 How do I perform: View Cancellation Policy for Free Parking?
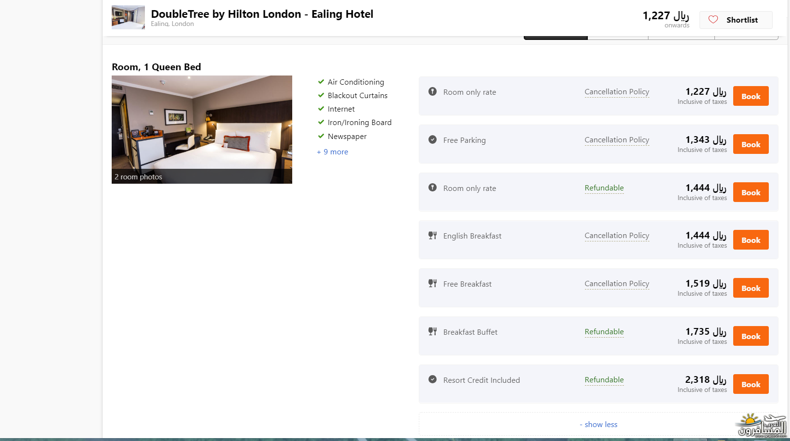point(617,140)
